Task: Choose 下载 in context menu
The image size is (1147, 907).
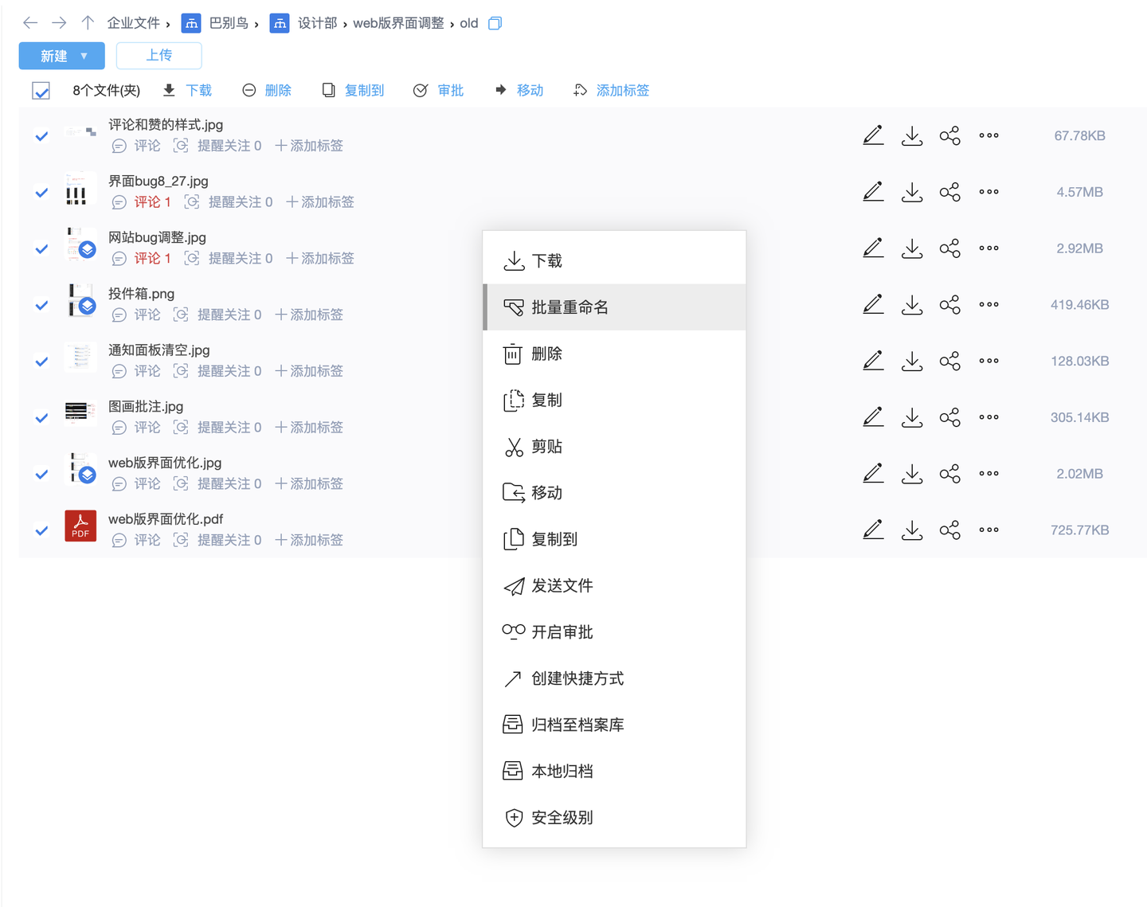Action: (x=614, y=260)
